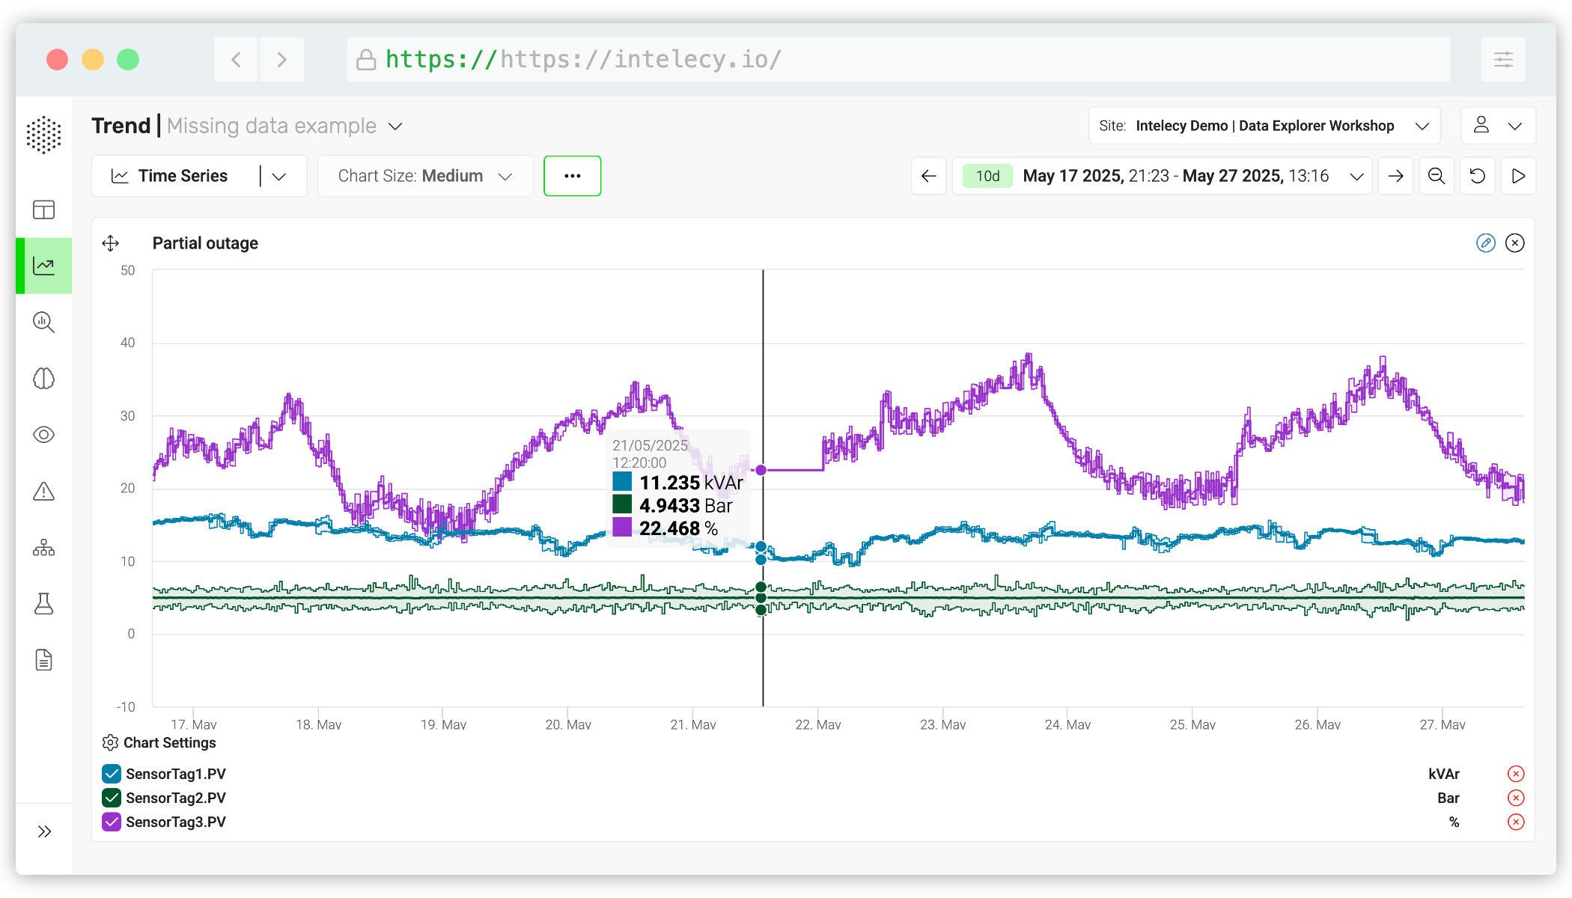The height and width of the screenshot is (898, 1572).
Task: Click the three-dots more options button
Action: tap(572, 176)
